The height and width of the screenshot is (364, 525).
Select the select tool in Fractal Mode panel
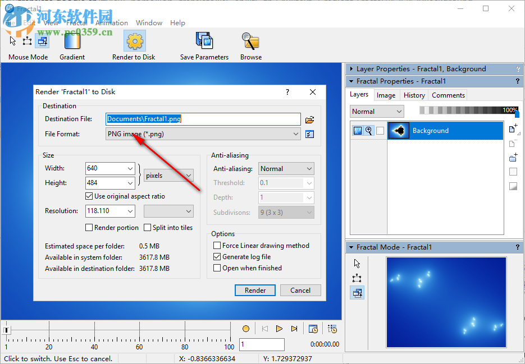(357, 278)
